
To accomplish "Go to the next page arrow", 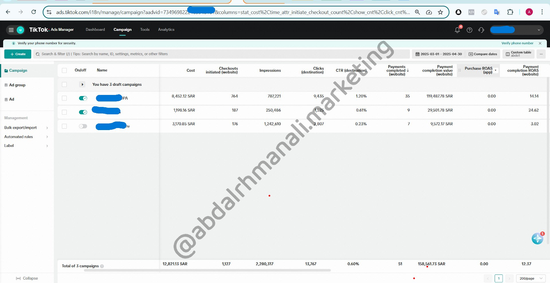I will tap(509, 279).
